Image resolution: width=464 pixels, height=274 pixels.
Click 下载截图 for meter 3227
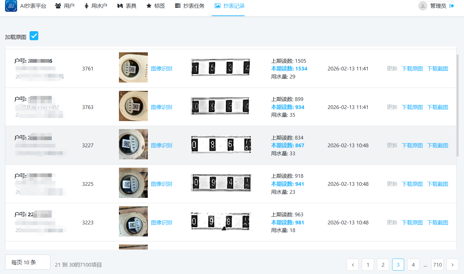[437, 146]
